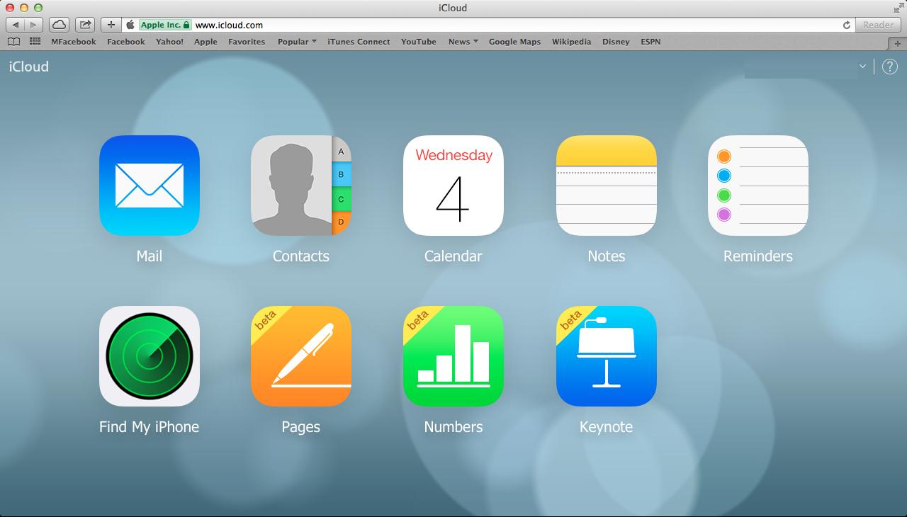Screen dimensions: 907x517
Task: Open Top Sites grid icon
Action: [x=35, y=42]
